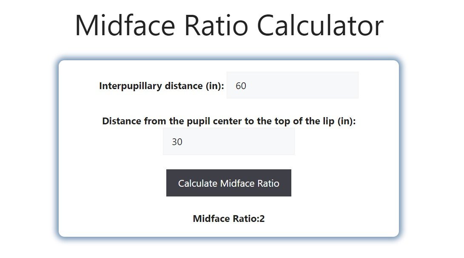
Task: Click the (in) unit text of the first label
Action: click(x=213, y=85)
